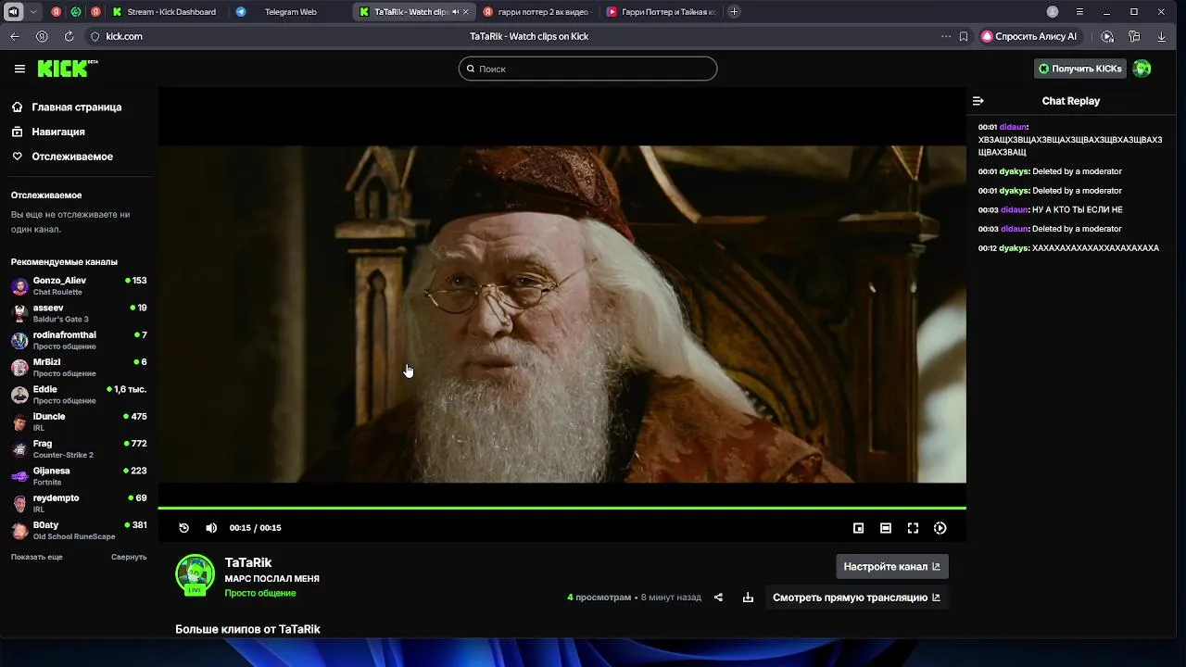Click the site protection shield icon

[x=95, y=36]
